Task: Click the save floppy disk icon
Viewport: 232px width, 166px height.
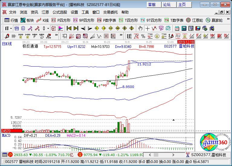Action: pos(198,28)
